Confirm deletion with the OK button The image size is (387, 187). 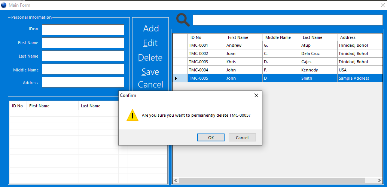click(211, 137)
